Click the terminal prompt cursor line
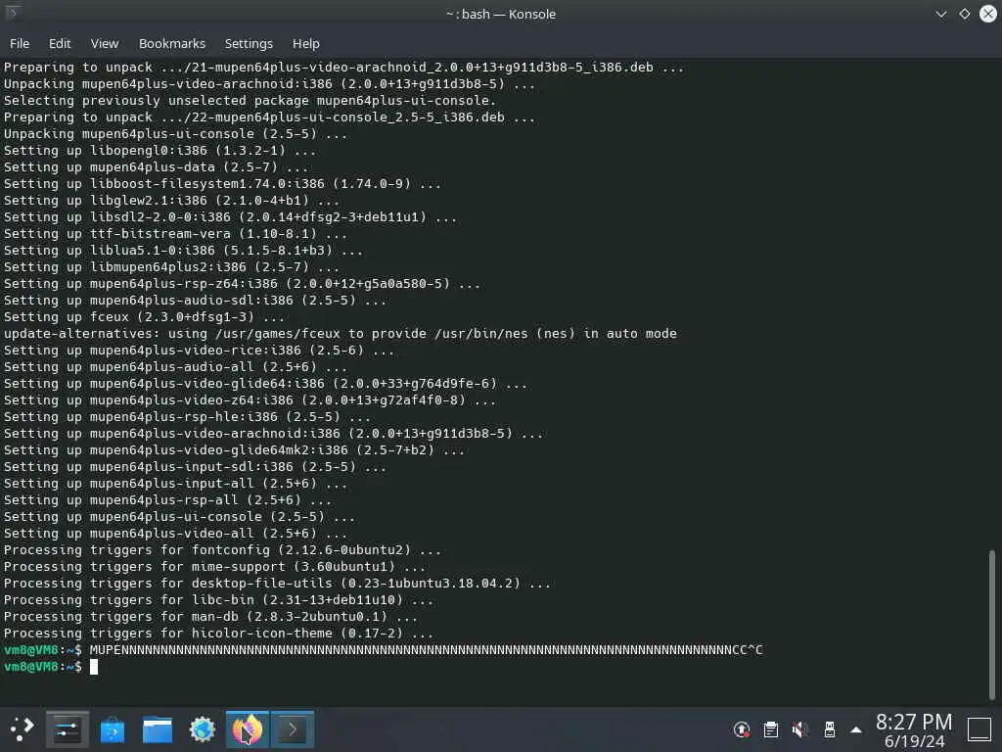Viewport: 1002px width, 752px height. (51, 666)
